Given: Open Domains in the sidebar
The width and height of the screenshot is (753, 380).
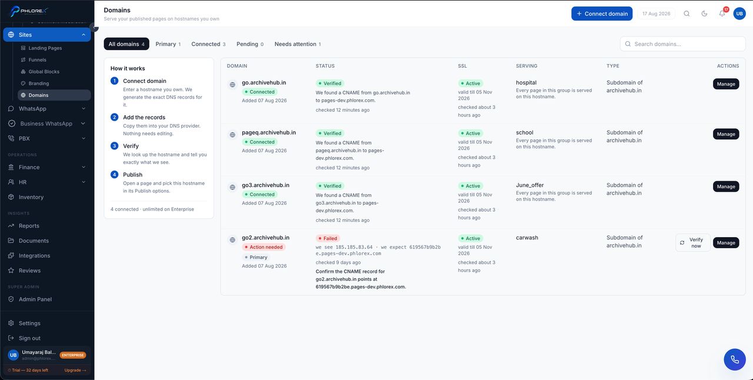Looking at the screenshot, I should tap(53, 95).
